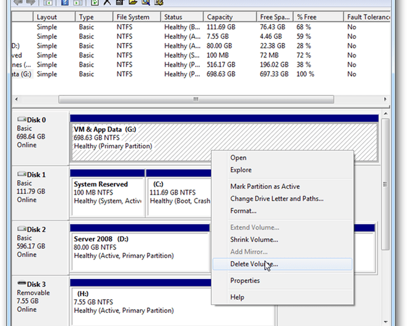Sort by the Capacity column header
Image resolution: width=407 pixels, height=326 pixels.
(x=230, y=17)
